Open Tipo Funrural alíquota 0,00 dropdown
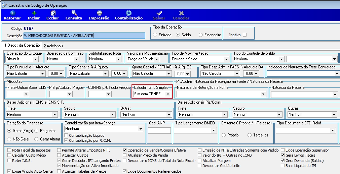This screenshot has height=174, width=340. (x=61, y=73)
